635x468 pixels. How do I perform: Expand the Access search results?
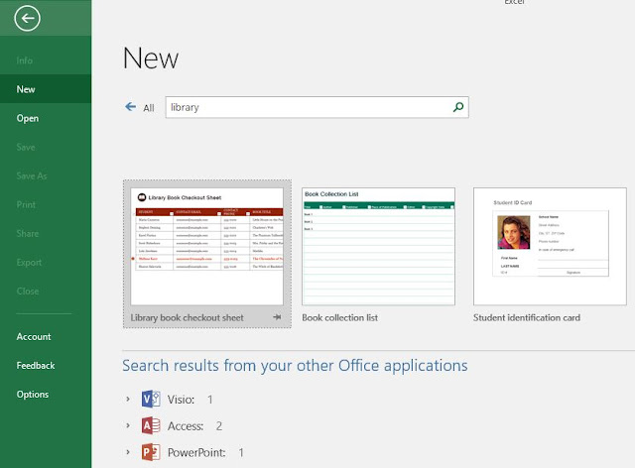pyautogui.click(x=128, y=425)
